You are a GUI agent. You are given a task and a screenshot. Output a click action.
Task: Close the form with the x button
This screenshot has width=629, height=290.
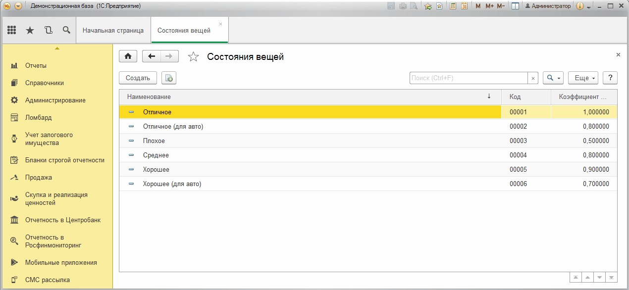(x=618, y=54)
